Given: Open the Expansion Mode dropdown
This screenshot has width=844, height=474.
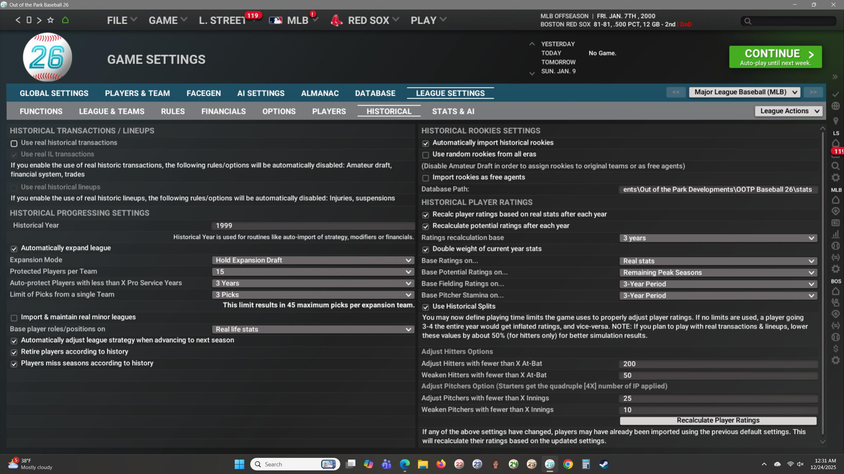Looking at the screenshot, I should click(313, 260).
